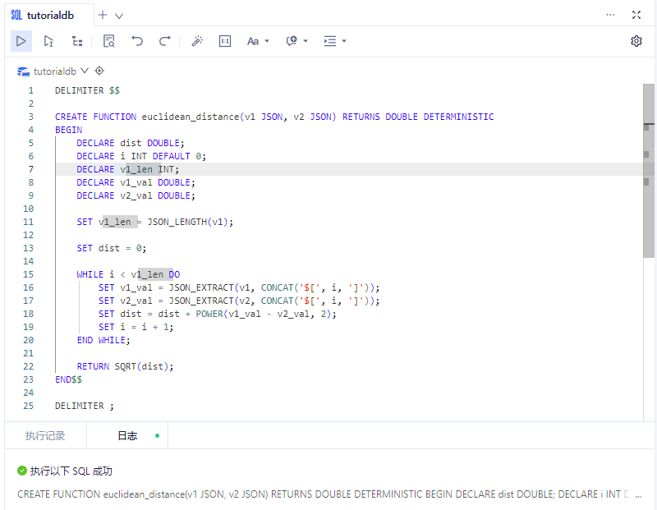657x510 pixels.
Task: Open the comment bubble plus dropdown
Action: tap(296, 41)
